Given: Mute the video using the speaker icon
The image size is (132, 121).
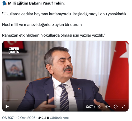Looking at the screenshot, I should coord(107,107).
